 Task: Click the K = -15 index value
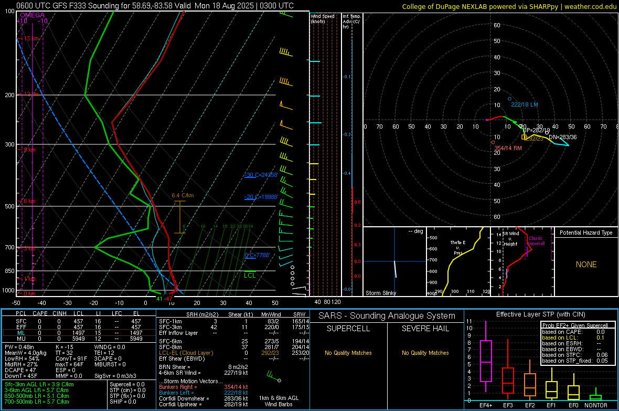tap(65, 347)
